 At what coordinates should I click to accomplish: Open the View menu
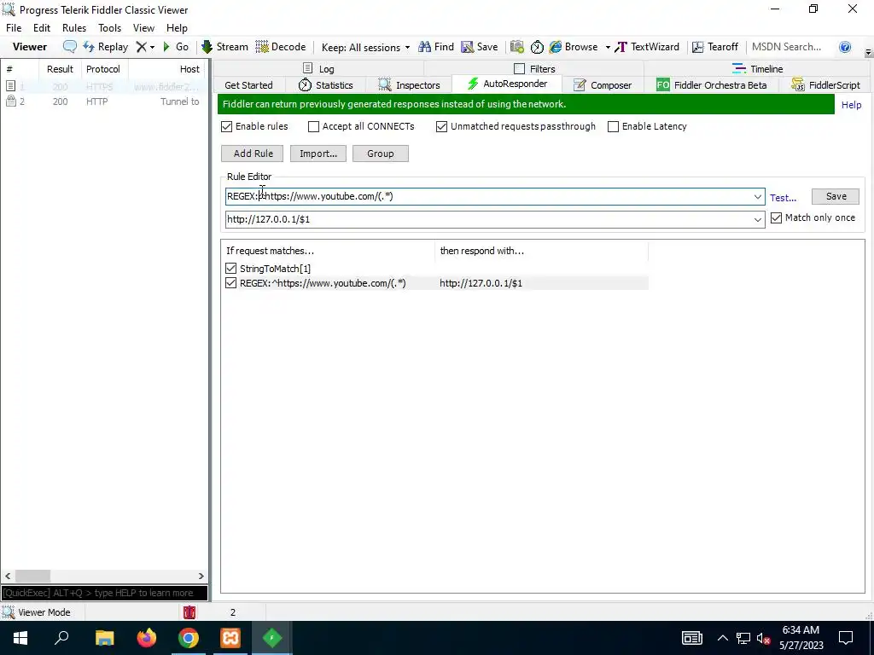point(143,28)
